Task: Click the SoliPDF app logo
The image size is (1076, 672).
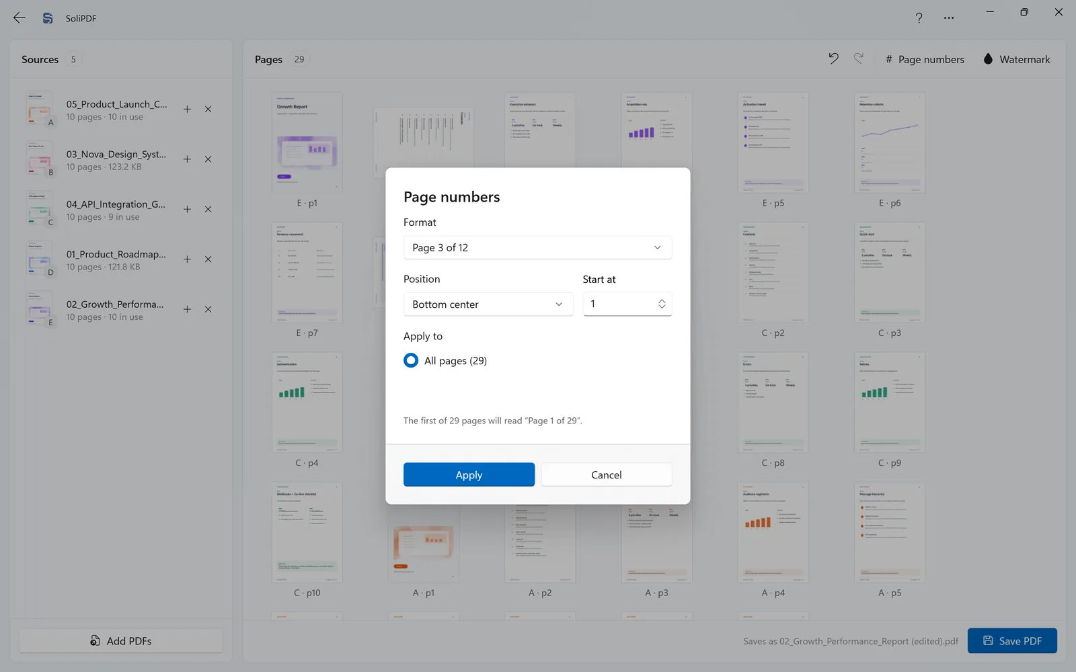Action: [48, 18]
